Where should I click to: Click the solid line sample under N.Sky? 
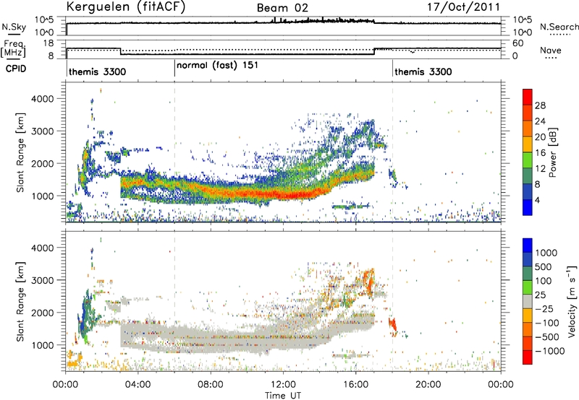pos(14,34)
